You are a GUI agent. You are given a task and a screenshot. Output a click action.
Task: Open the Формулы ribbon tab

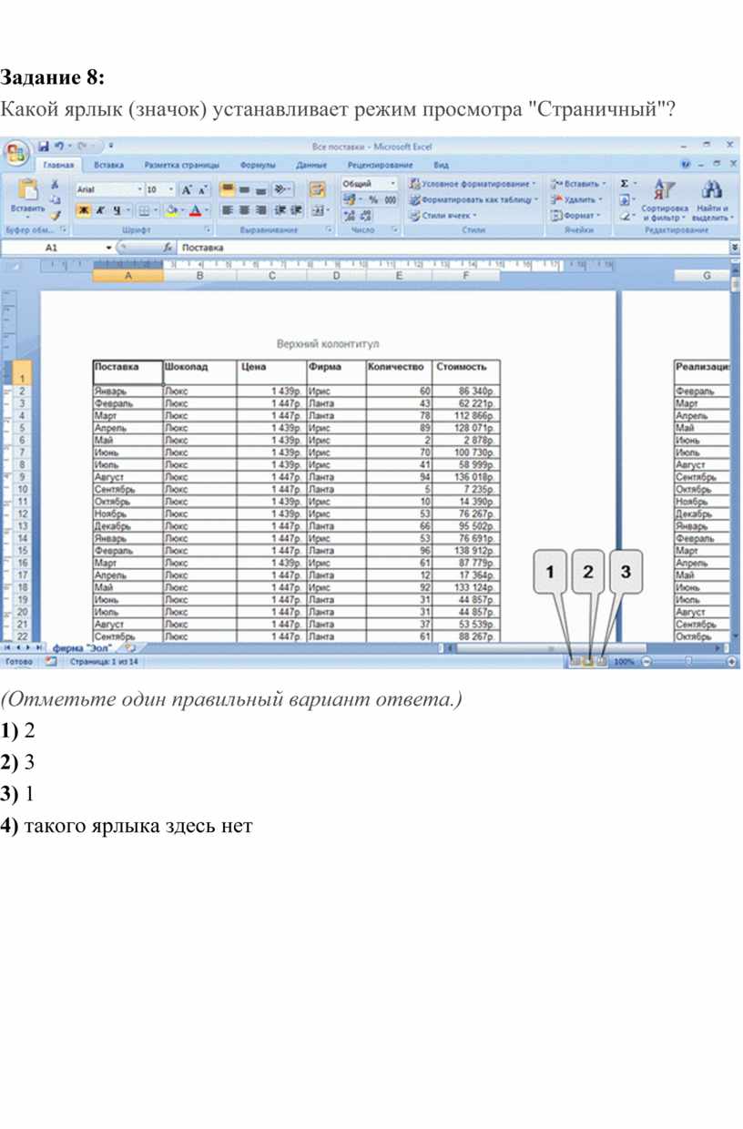(x=258, y=165)
